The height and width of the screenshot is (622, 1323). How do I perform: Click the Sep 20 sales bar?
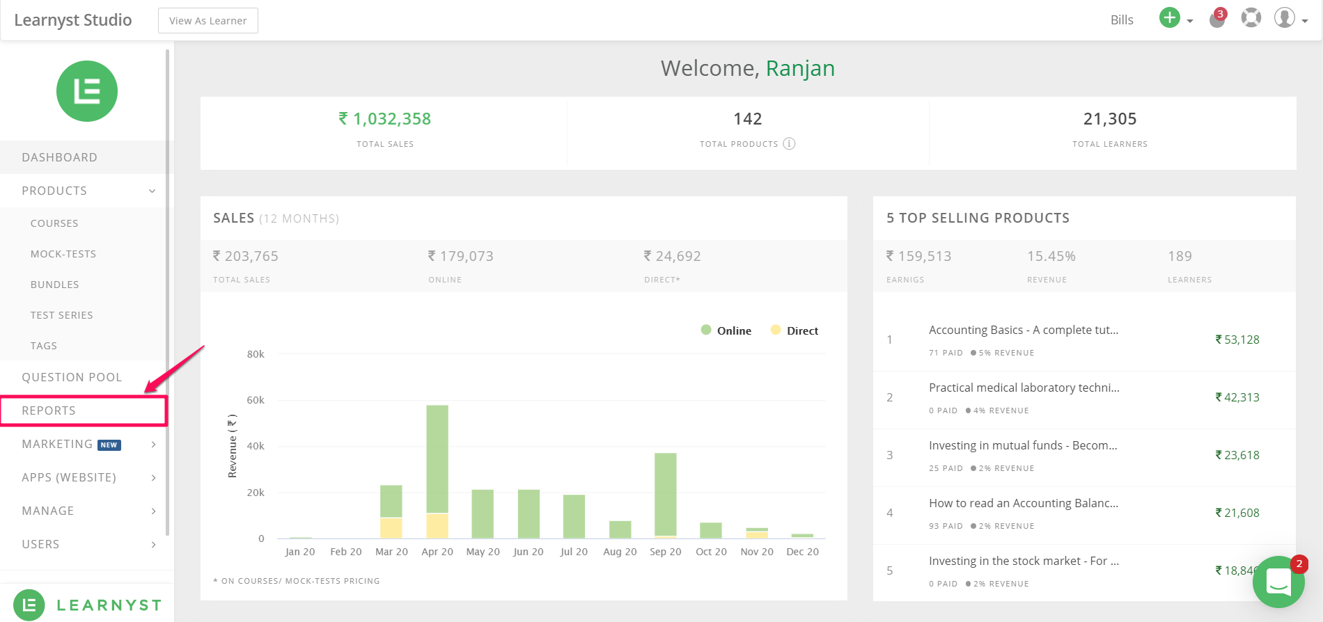666,495
